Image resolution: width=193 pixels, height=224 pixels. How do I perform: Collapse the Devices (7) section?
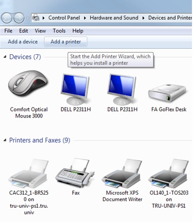click(5, 57)
